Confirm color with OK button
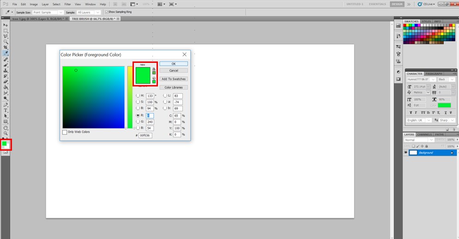The image size is (459, 239). 174,64
